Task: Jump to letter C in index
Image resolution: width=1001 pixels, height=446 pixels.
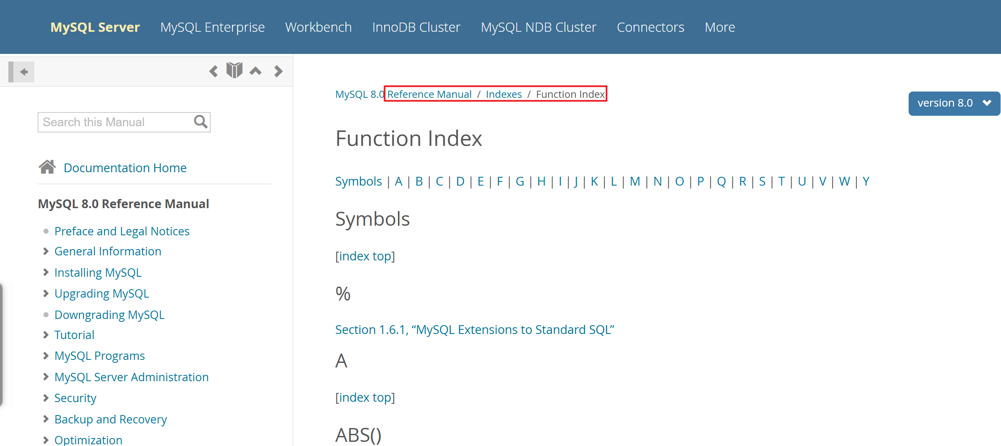Action: 440,181
